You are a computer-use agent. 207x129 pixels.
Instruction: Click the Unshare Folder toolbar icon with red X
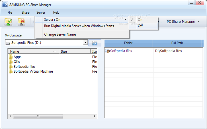[21, 22]
